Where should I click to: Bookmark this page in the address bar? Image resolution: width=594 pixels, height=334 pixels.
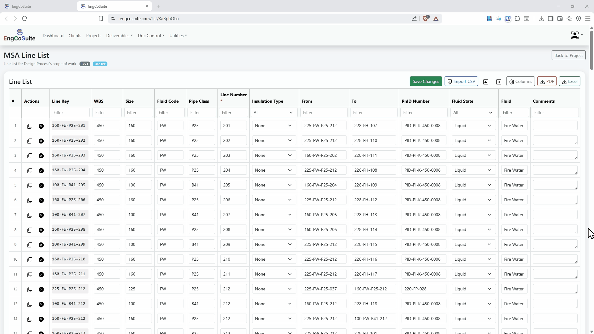[101, 19]
